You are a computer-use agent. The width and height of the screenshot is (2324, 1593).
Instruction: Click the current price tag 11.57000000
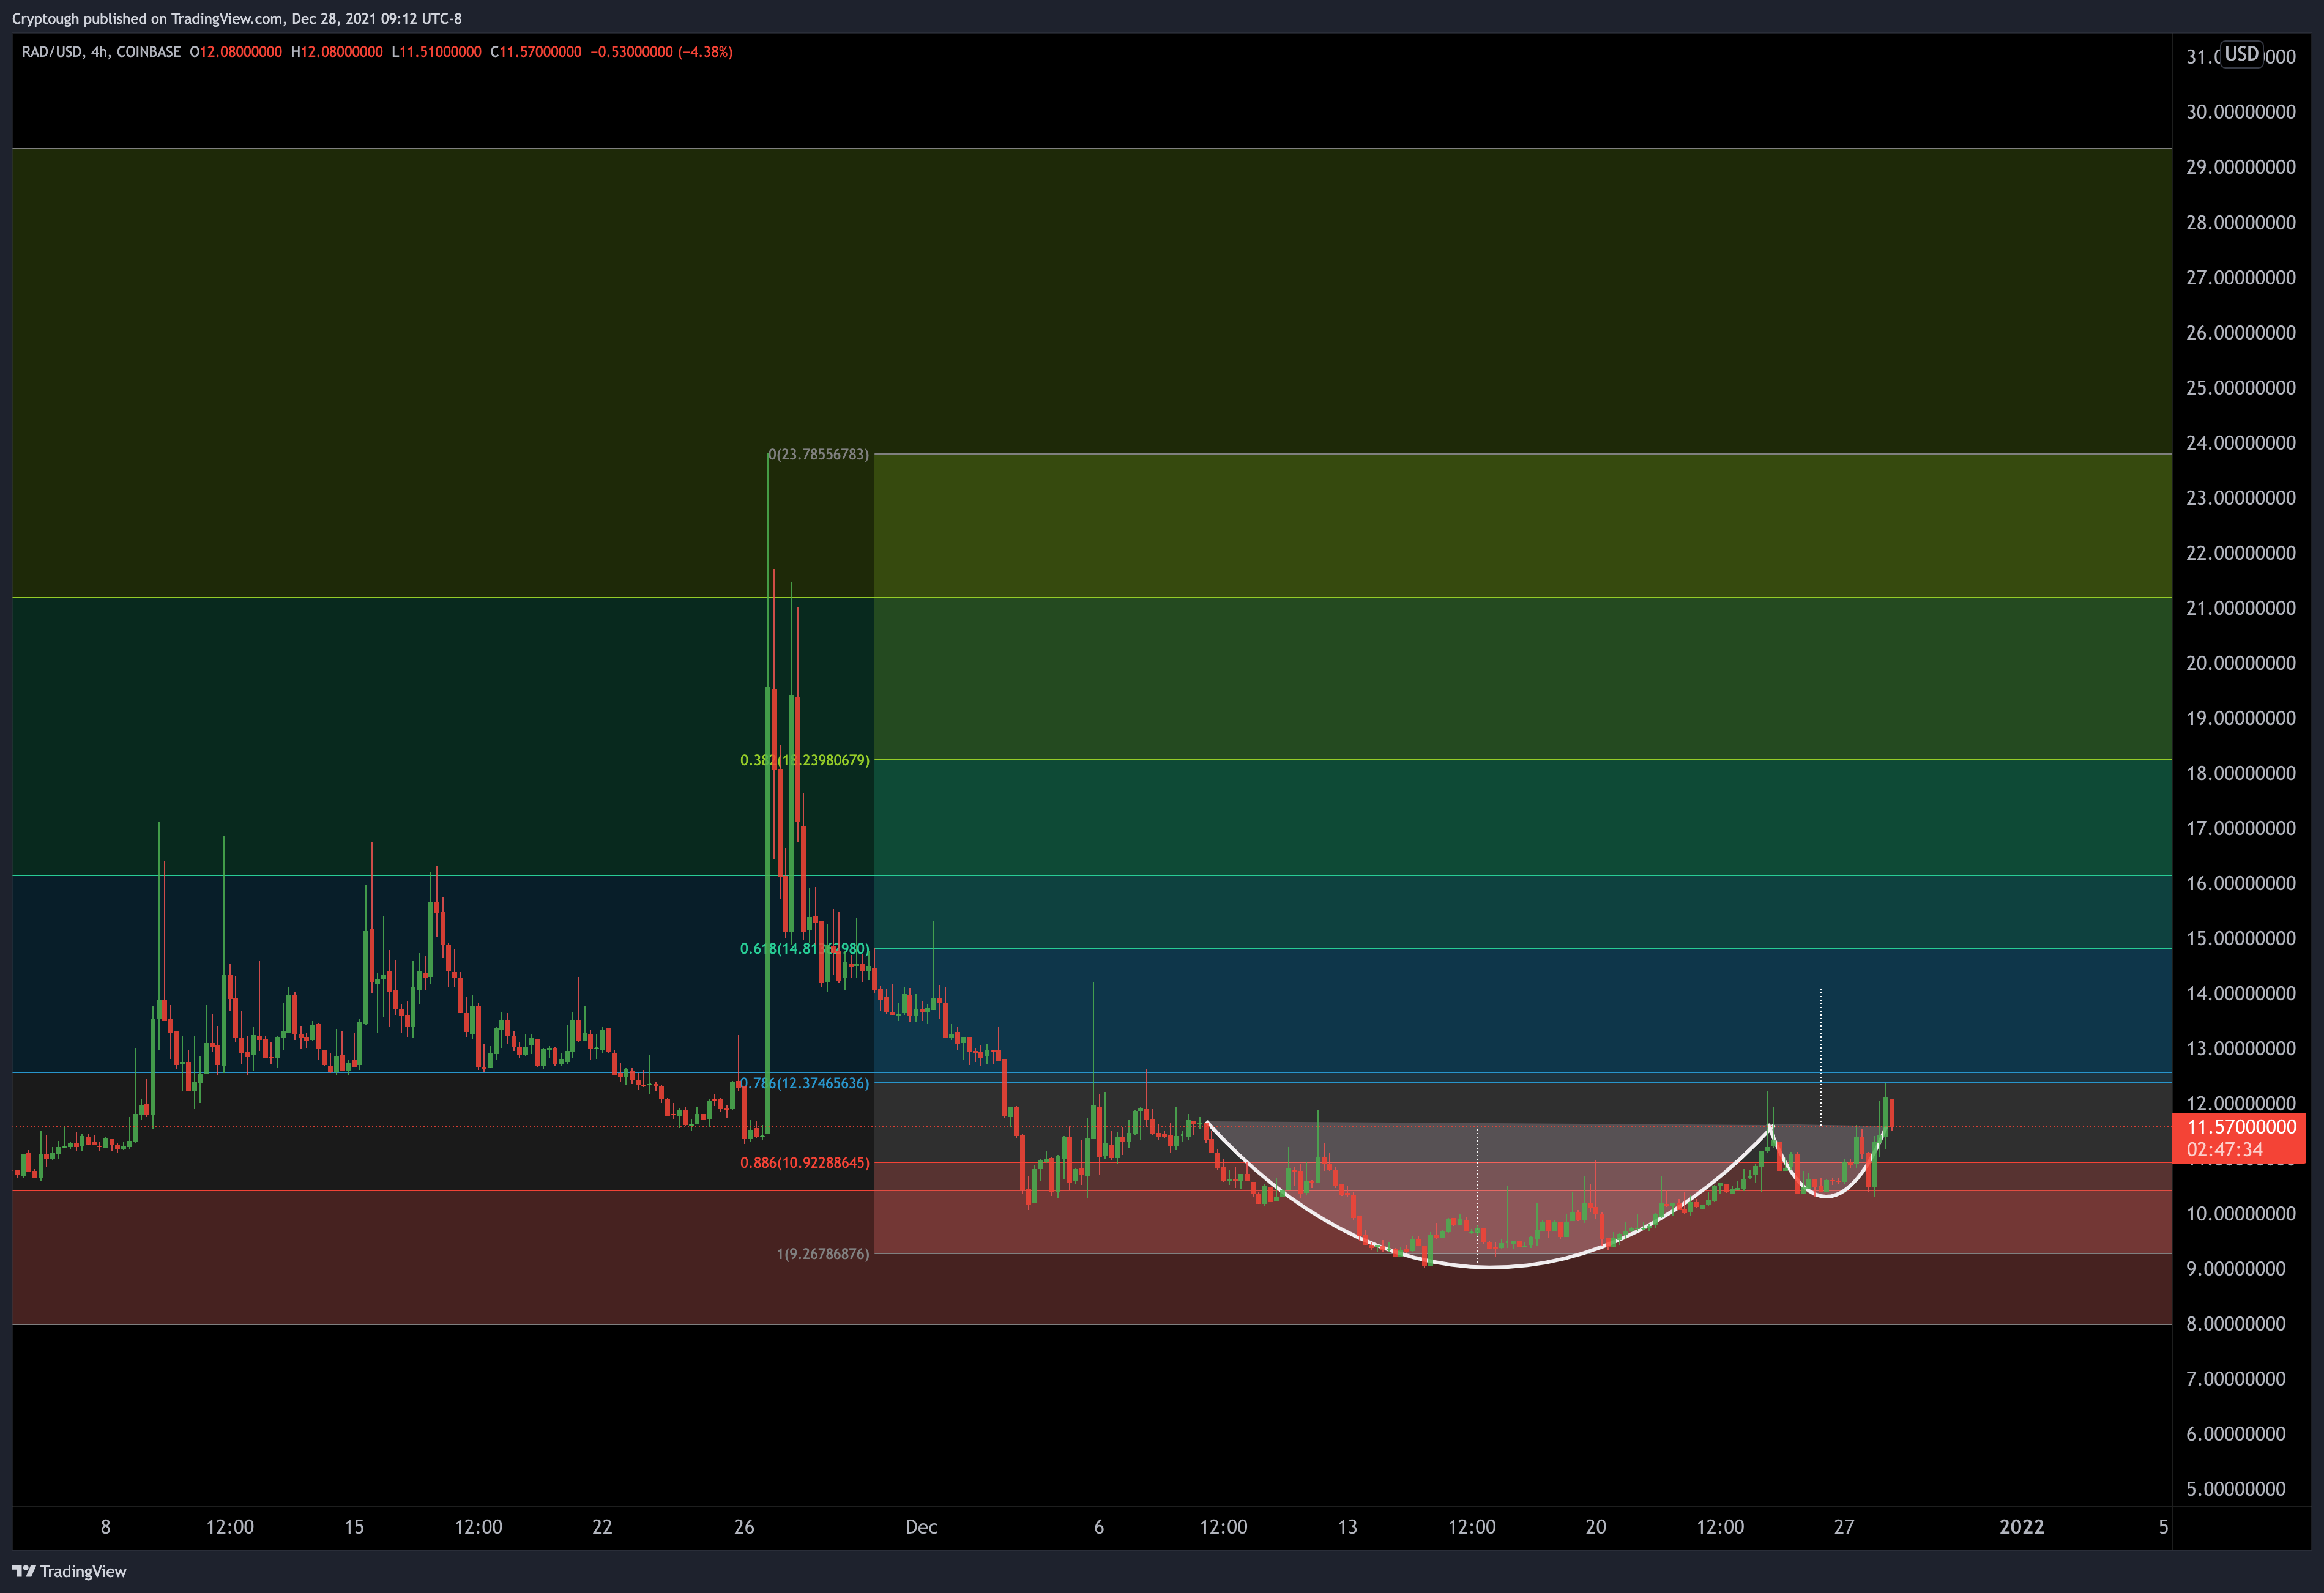coord(2241,1127)
